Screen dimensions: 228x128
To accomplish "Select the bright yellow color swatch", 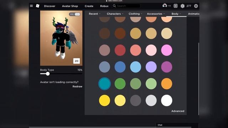I will [104, 100].
